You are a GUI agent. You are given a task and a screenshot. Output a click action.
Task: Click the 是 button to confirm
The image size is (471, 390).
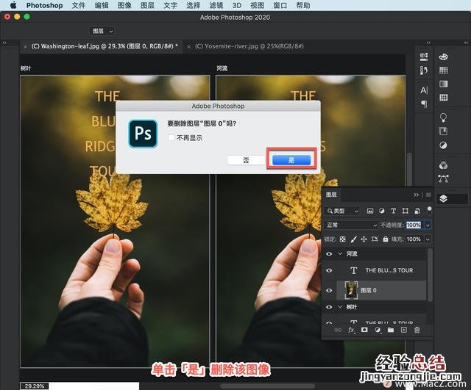(291, 159)
